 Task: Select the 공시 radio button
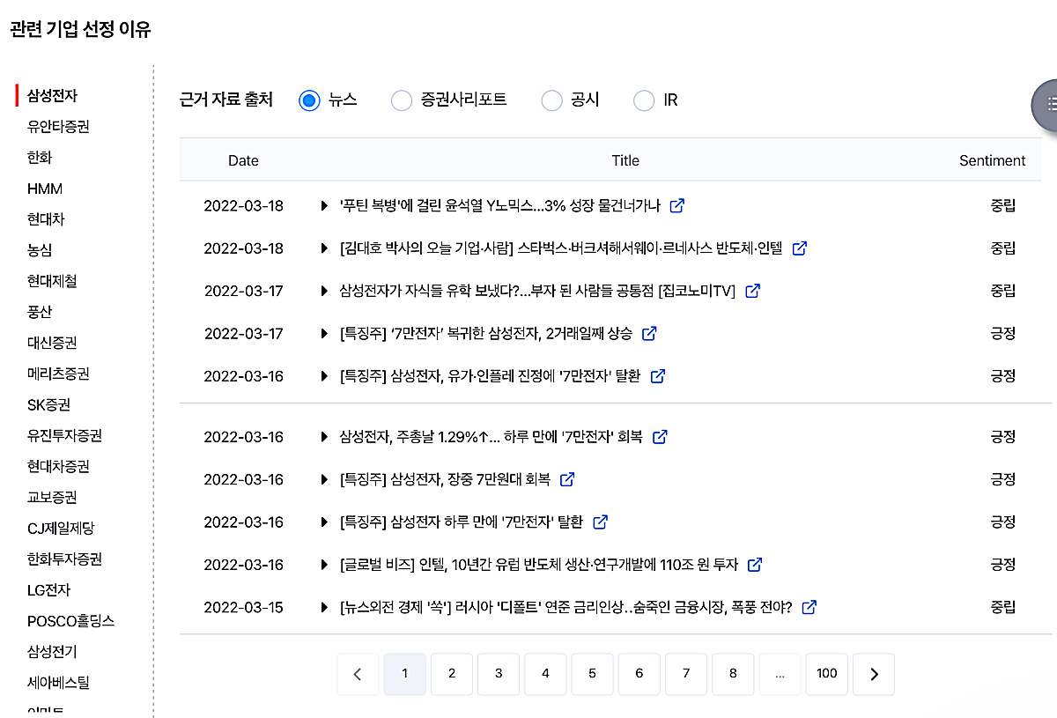[x=552, y=100]
